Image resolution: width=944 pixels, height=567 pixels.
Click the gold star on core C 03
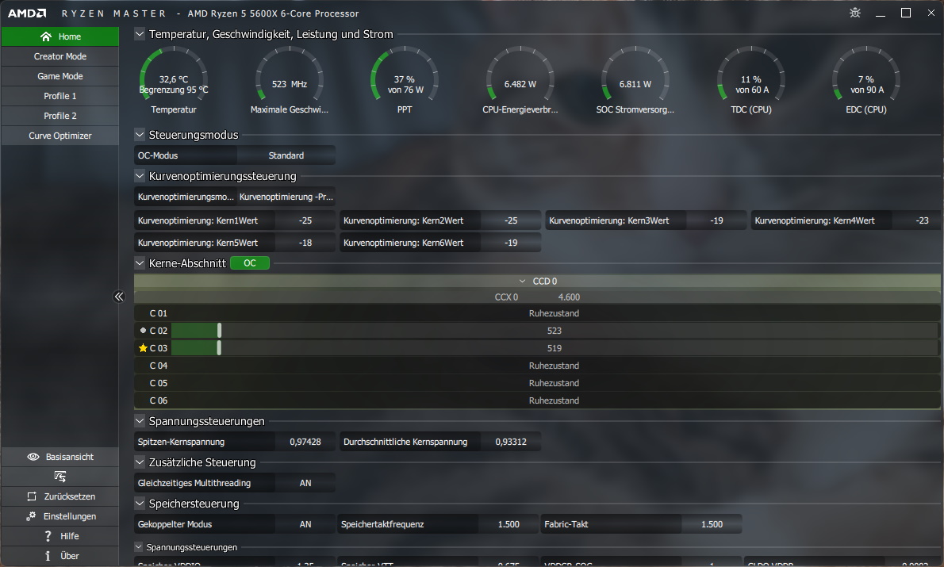pyautogui.click(x=143, y=348)
